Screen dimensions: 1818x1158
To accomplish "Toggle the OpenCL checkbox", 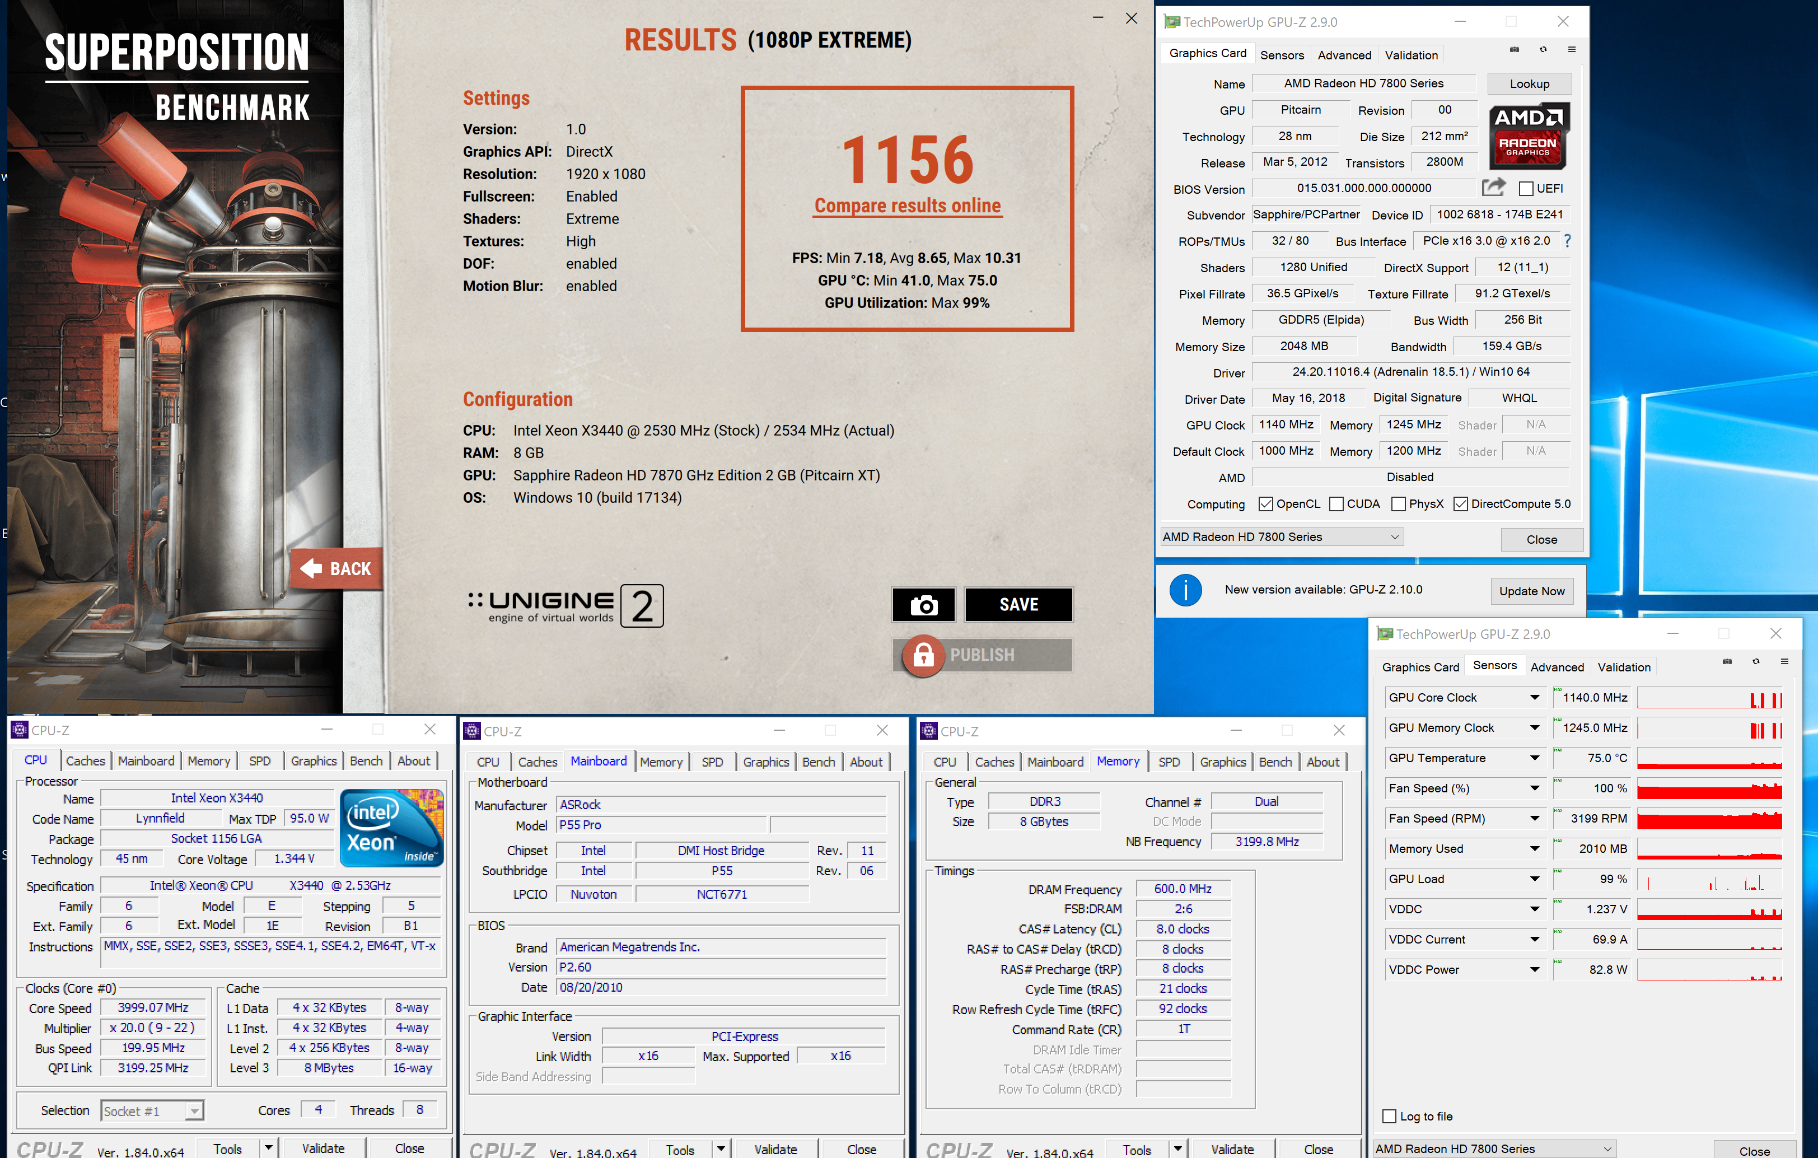I will click(x=1266, y=505).
